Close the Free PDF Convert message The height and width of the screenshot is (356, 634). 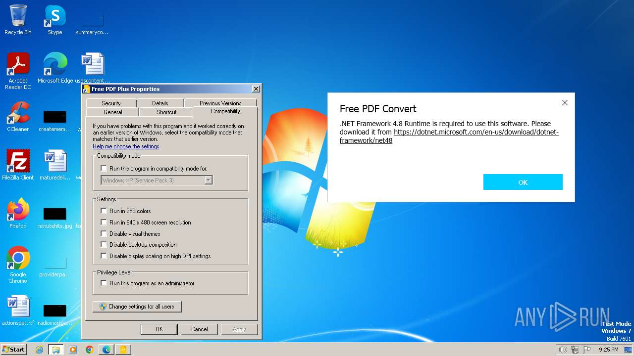click(565, 103)
